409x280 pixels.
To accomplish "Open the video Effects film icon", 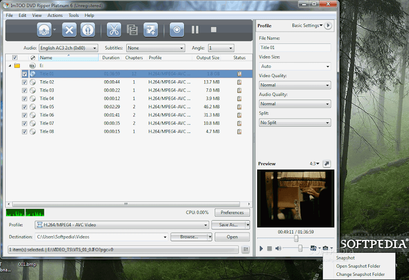I will (132, 30).
